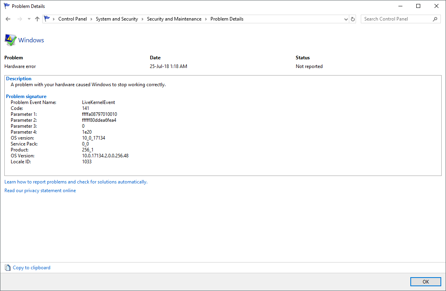Select OS version value 10_0_17134
The image size is (446, 291).
point(94,138)
